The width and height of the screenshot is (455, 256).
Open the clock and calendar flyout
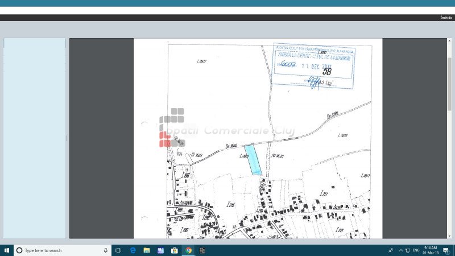(x=431, y=250)
